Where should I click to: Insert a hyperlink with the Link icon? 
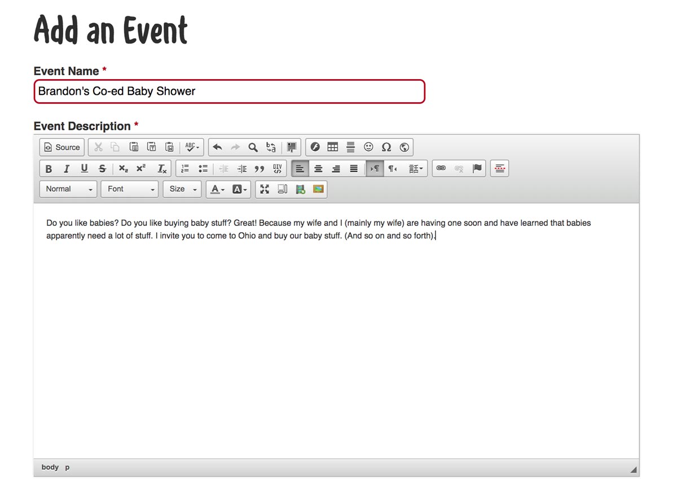(441, 168)
